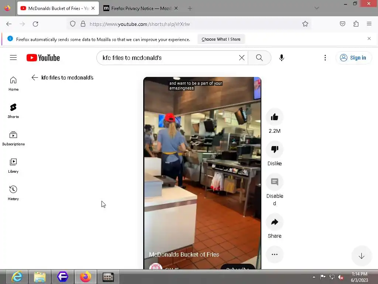Screen dimensions: 378x284
Task: Open Action Center flag icon
Action: click(323, 277)
